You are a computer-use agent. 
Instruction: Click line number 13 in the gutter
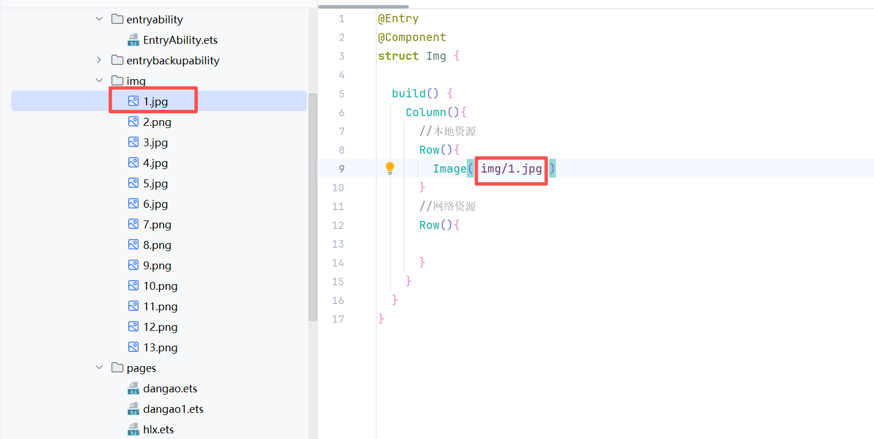(338, 244)
